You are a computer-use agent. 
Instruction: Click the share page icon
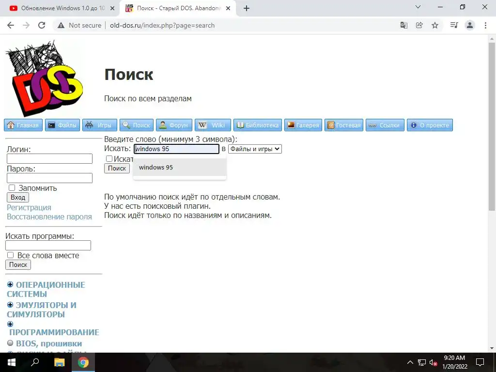pos(419,25)
